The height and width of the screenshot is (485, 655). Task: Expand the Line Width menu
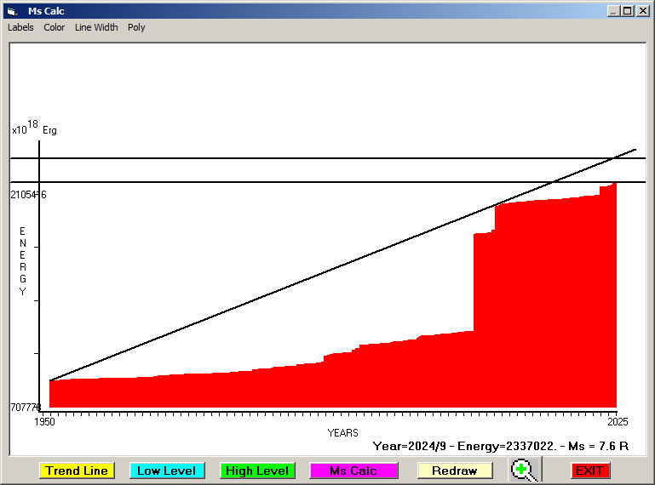[96, 27]
